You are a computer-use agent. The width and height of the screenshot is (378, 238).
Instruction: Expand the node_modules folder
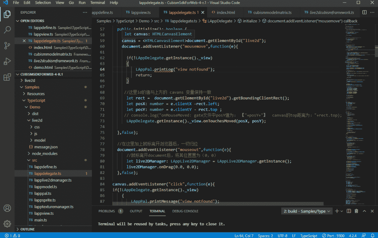(45, 154)
